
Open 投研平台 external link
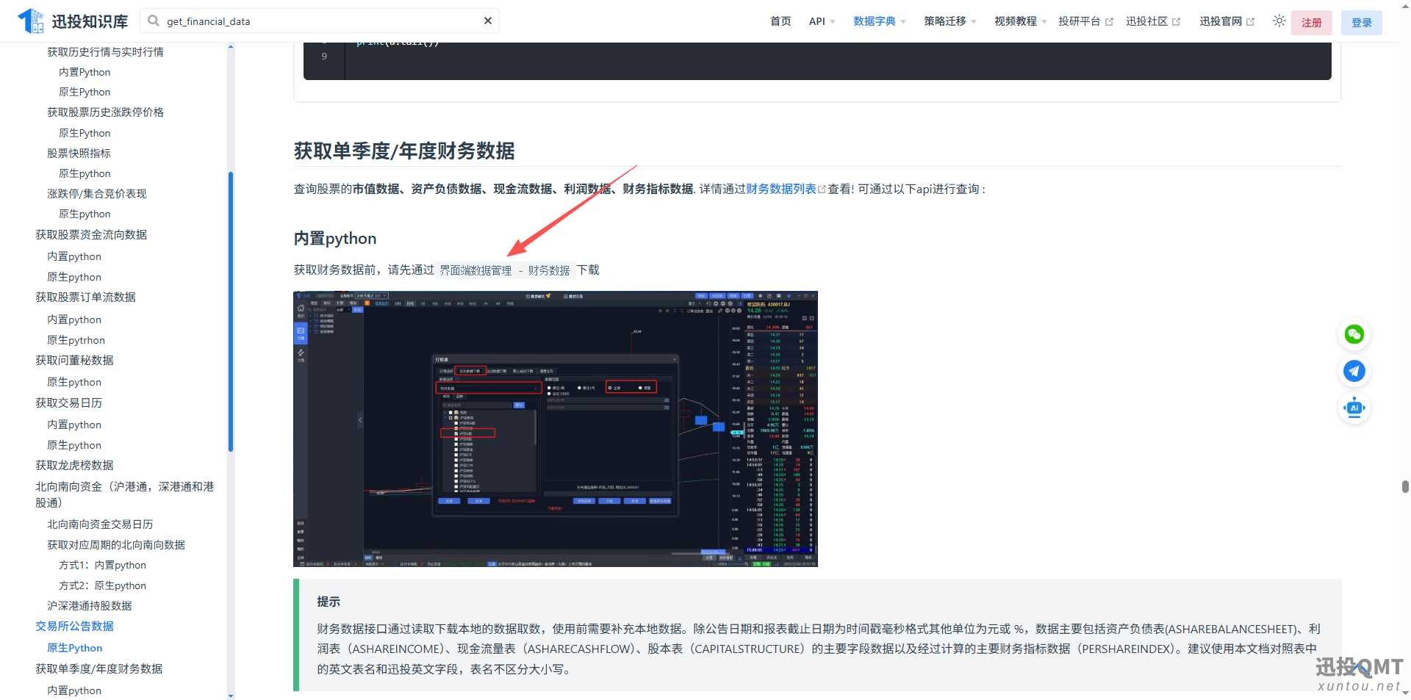tap(1085, 21)
